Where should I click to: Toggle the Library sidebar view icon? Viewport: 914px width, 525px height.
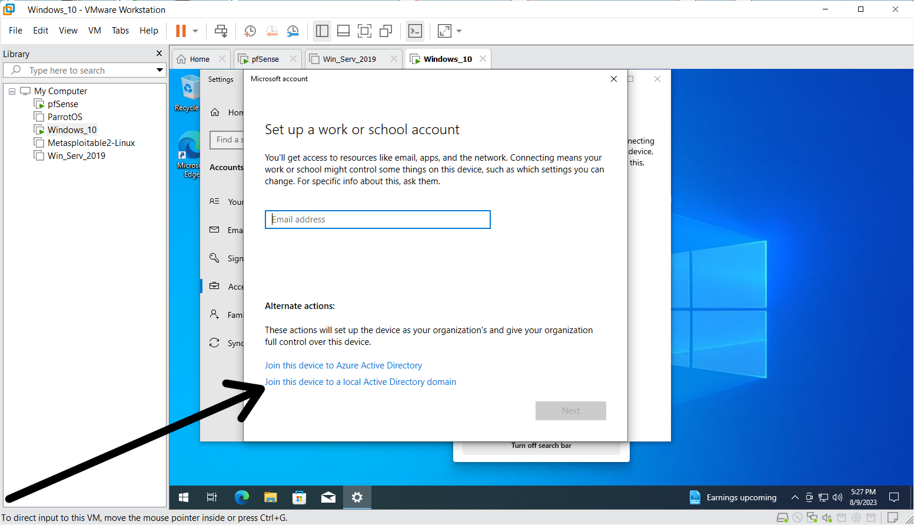click(x=322, y=31)
